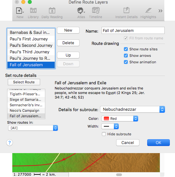
Task: Open the Show routes in [All] dropdown
Action: [33, 128]
